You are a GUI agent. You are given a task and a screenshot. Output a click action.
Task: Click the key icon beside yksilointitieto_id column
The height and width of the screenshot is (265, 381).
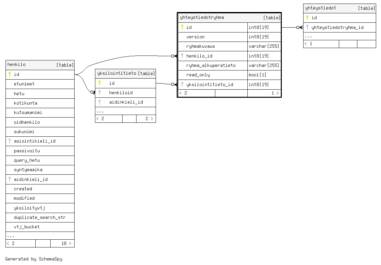(182, 84)
